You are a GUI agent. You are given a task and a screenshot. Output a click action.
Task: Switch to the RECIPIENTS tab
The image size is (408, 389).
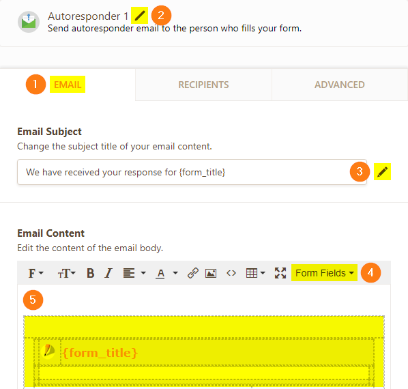pyautogui.click(x=203, y=85)
